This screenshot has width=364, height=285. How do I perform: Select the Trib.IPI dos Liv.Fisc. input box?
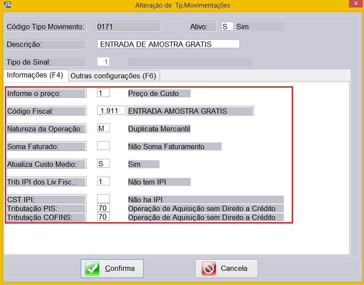tap(103, 182)
